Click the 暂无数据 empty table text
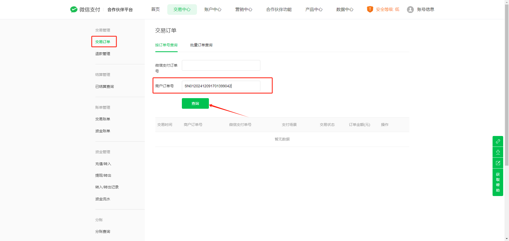The width and height of the screenshot is (509, 241). click(x=282, y=139)
